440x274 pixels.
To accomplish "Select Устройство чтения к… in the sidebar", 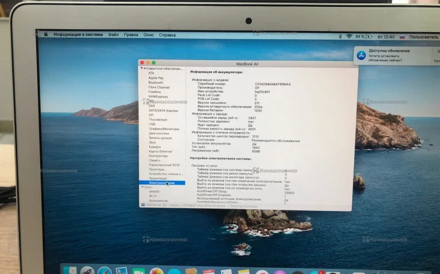I will tap(166, 174).
